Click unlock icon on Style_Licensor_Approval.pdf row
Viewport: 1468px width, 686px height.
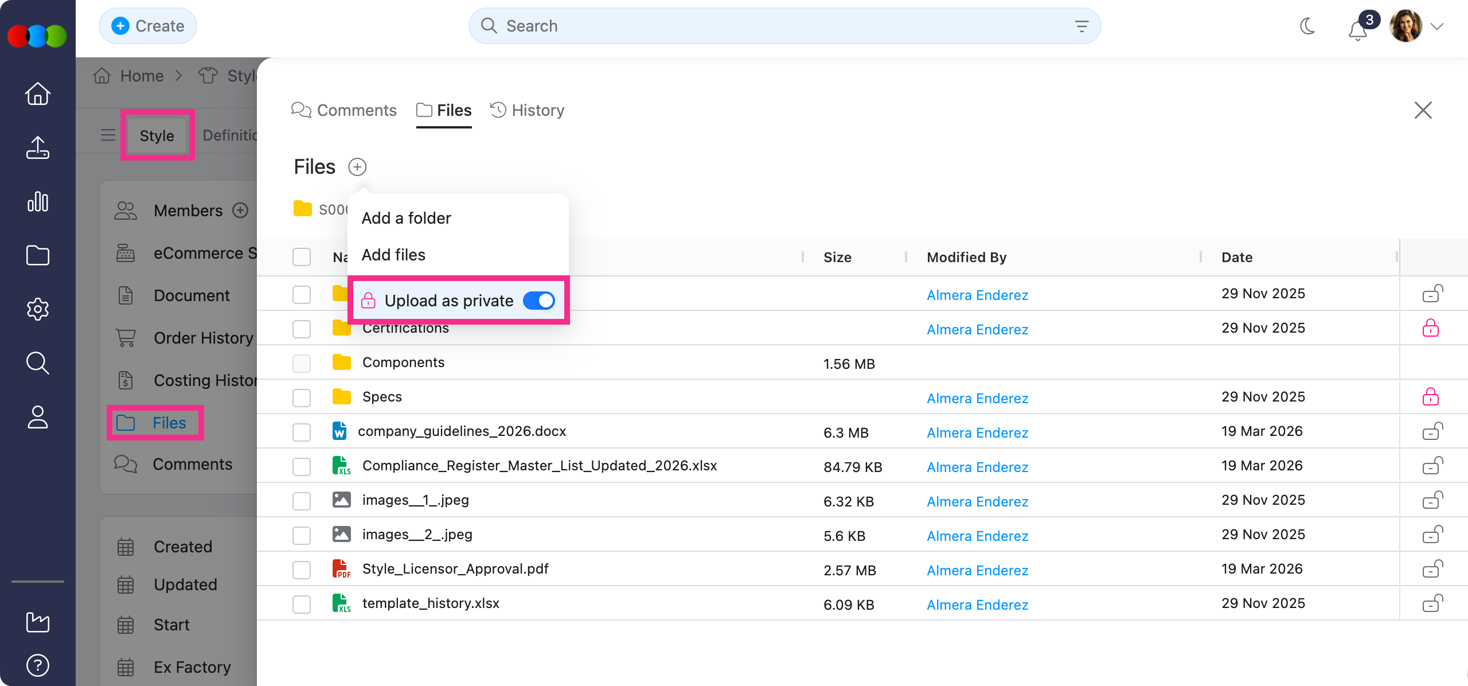[x=1432, y=569]
